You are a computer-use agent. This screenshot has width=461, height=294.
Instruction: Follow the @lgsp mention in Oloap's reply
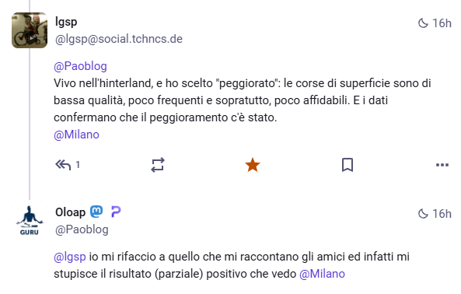point(70,257)
